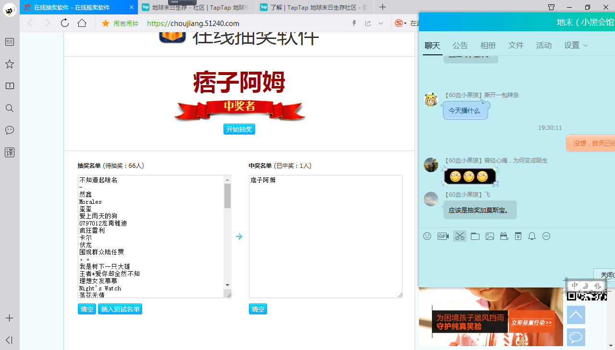Open the translate icon in browser sidebar
Image resolution: width=615 pixels, height=350 pixels.
pos(10,152)
